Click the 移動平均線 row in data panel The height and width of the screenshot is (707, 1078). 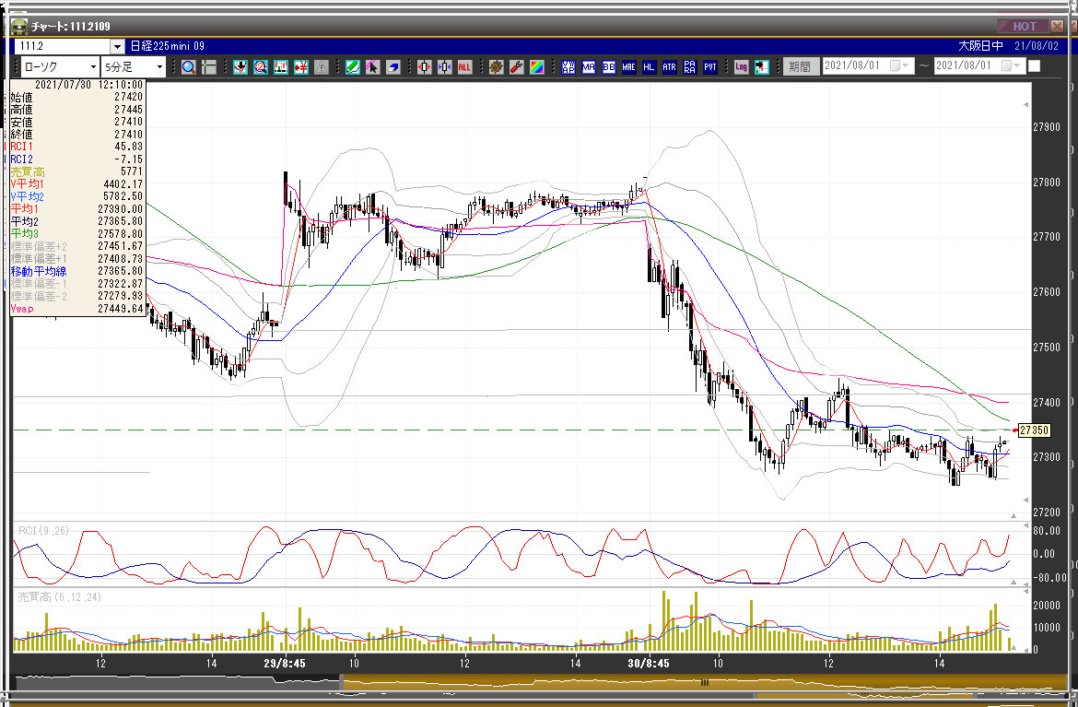(x=77, y=272)
